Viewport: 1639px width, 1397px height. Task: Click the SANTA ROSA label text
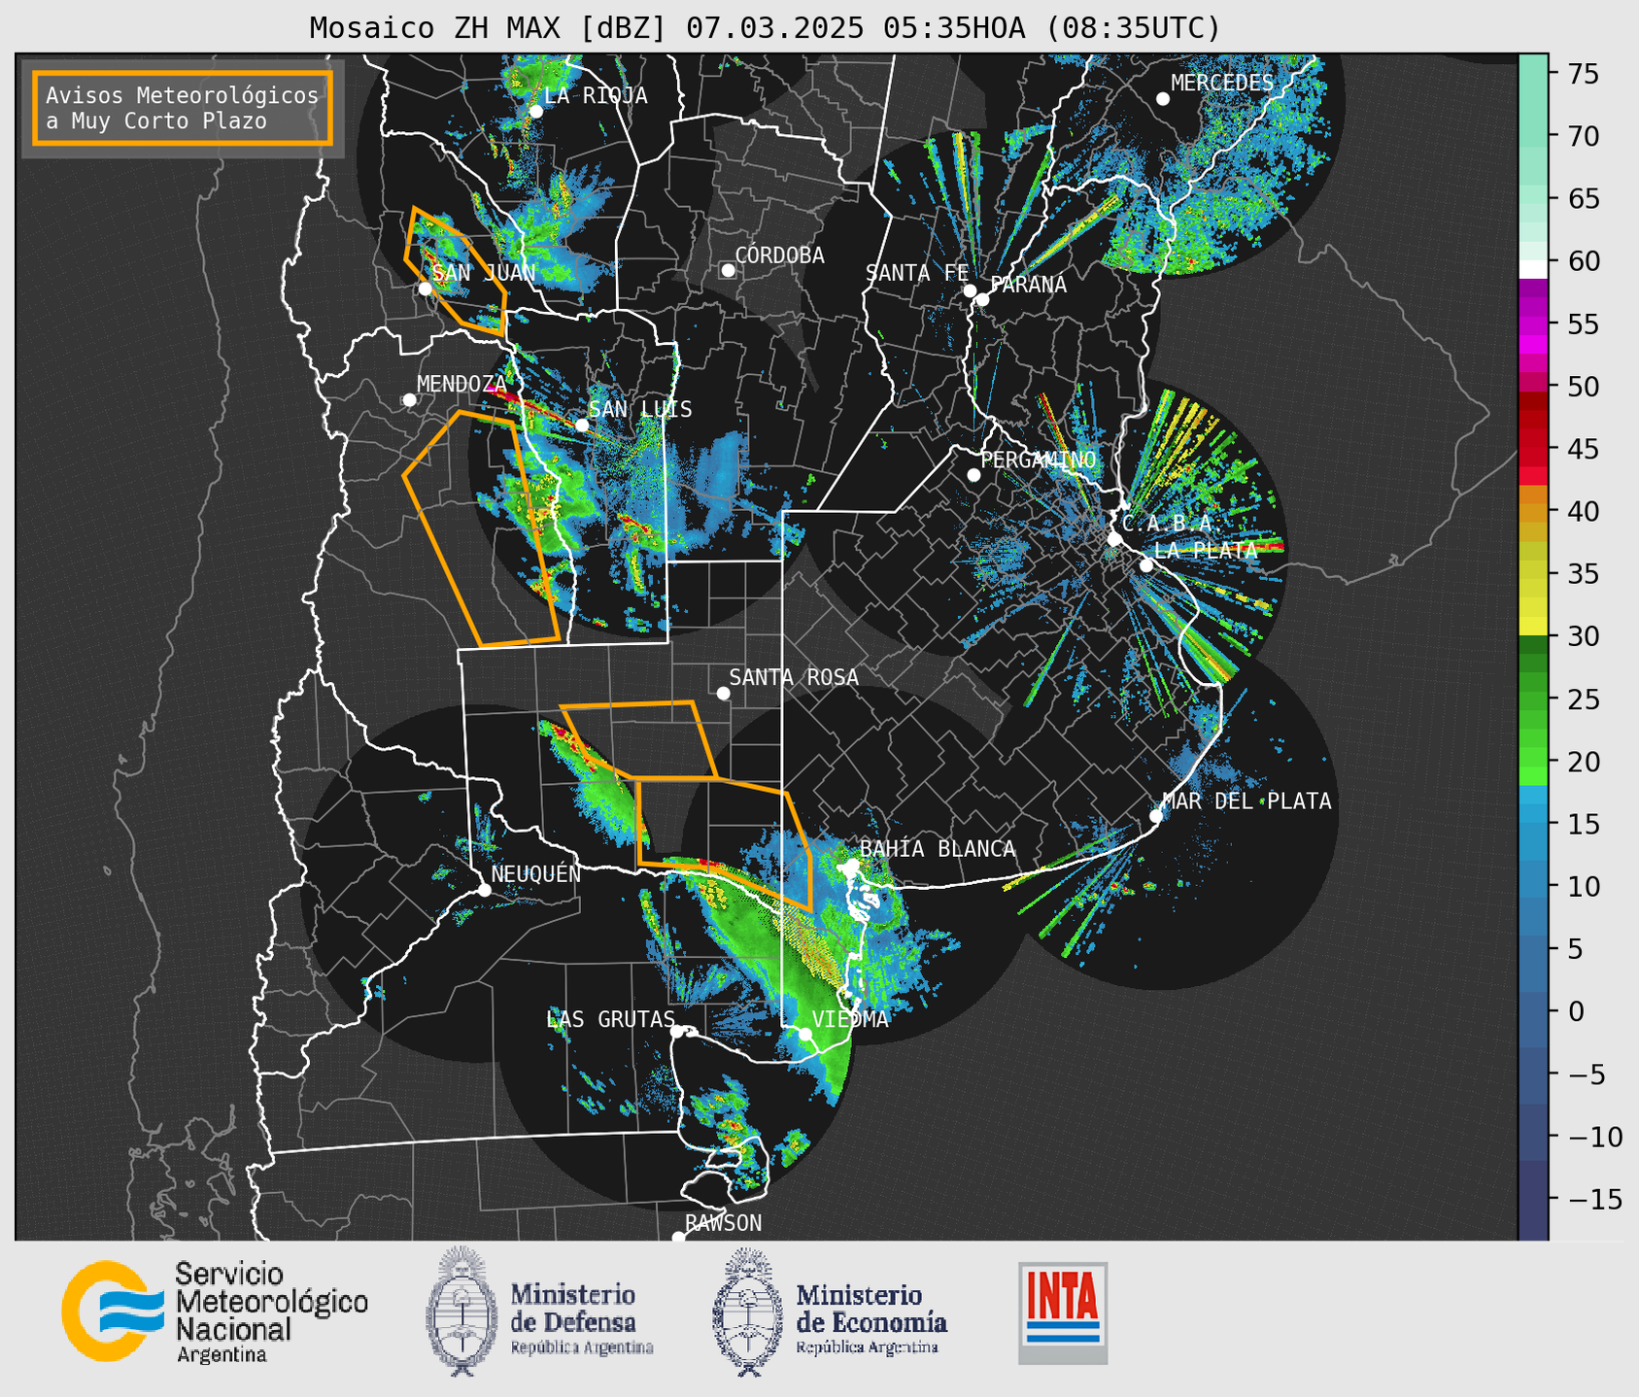click(794, 677)
